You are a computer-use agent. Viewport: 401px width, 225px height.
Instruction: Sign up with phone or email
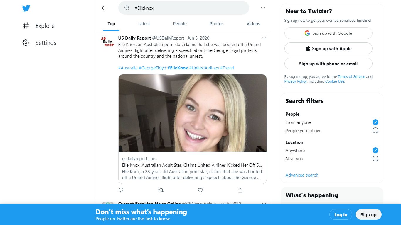[328, 64]
